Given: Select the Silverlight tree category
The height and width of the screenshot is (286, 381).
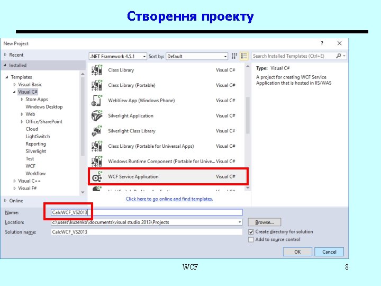Looking at the screenshot, I should click(36, 151).
